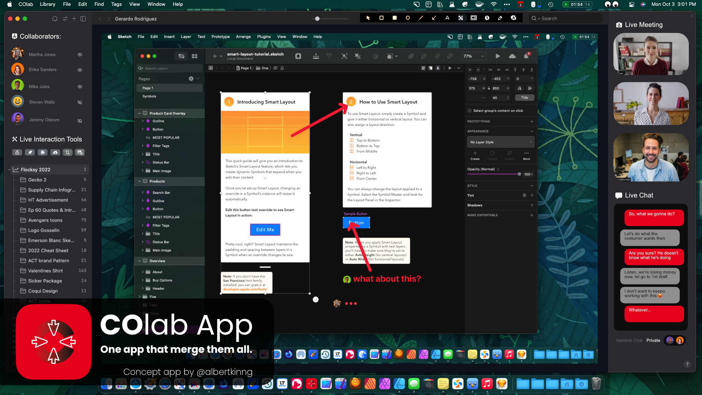The width and height of the screenshot is (702, 395).
Task: Collapse the Overview artboard group
Action: [139, 261]
